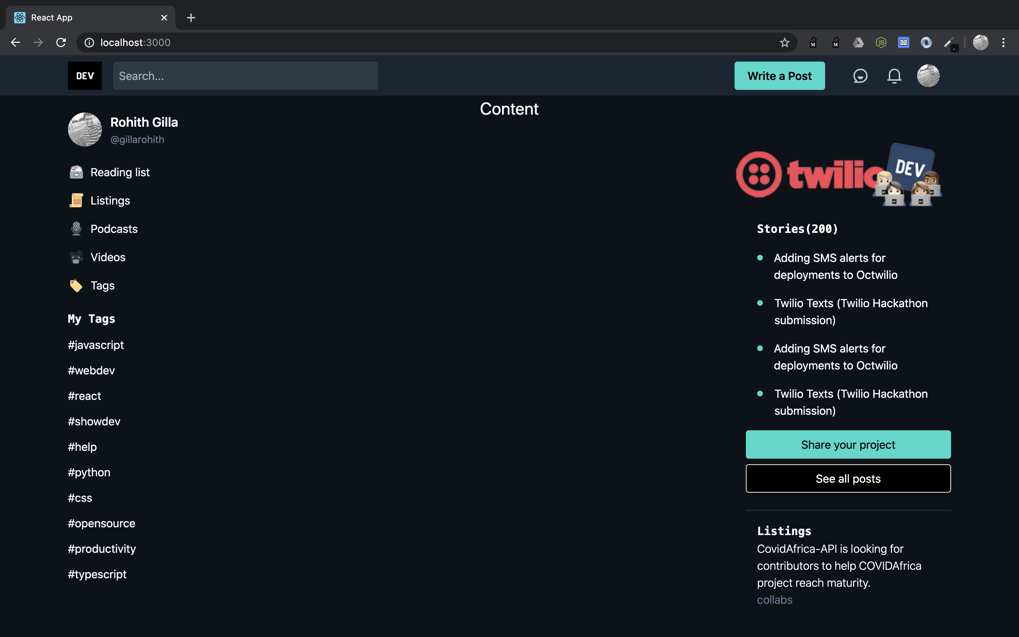Screen dimensions: 1019x637
Task: Click the Tags label icon
Action: (76, 286)
